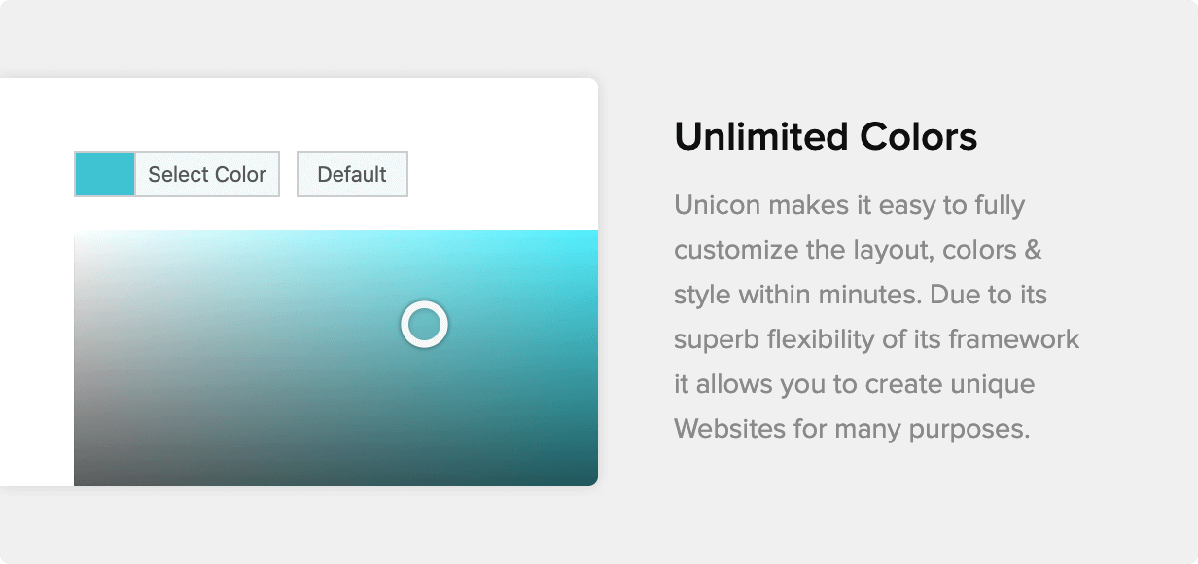Viewport: 1198px width, 564px height.
Task: Click the teal color swatch preview
Action: pyautogui.click(x=105, y=174)
